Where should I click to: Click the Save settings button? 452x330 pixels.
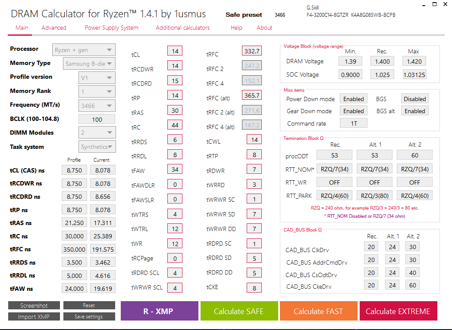coord(89,317)
